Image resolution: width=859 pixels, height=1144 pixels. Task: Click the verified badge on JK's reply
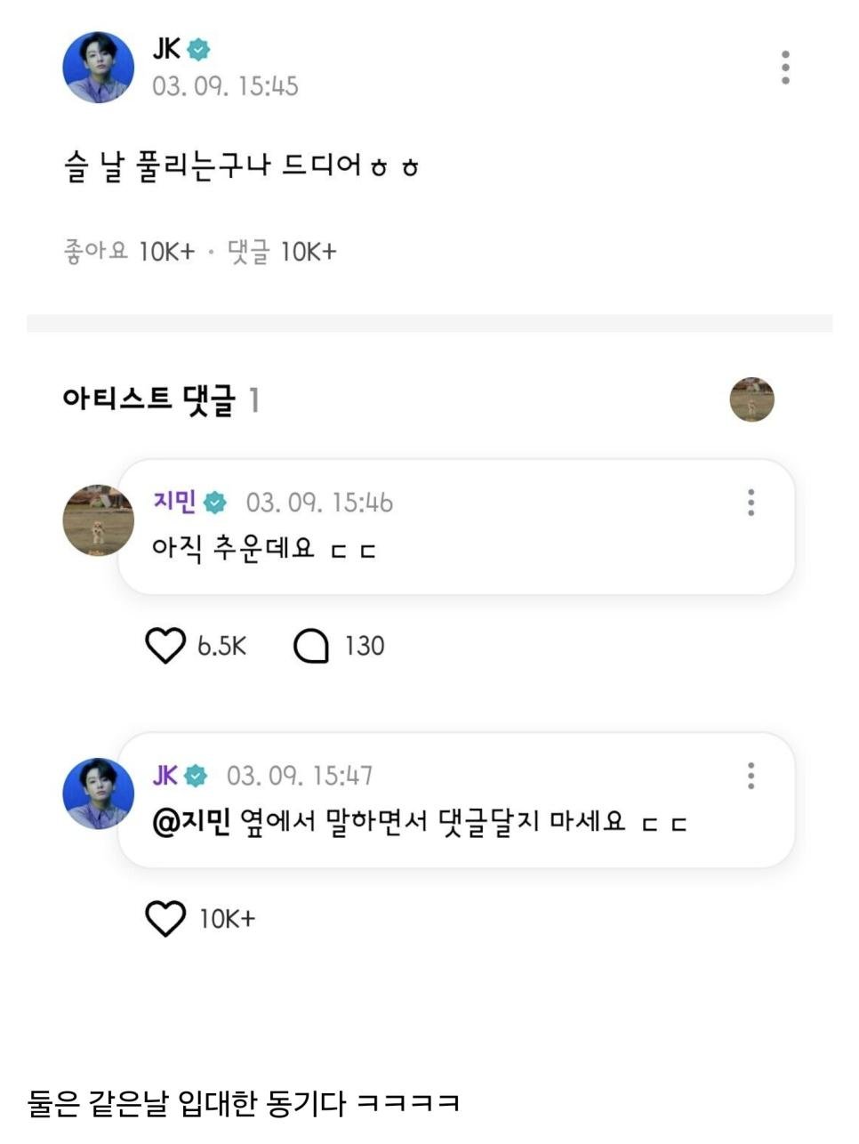(x=196, y=776)
